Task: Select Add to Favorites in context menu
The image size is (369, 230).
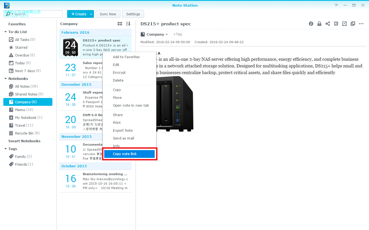Action: click(129, 57)
